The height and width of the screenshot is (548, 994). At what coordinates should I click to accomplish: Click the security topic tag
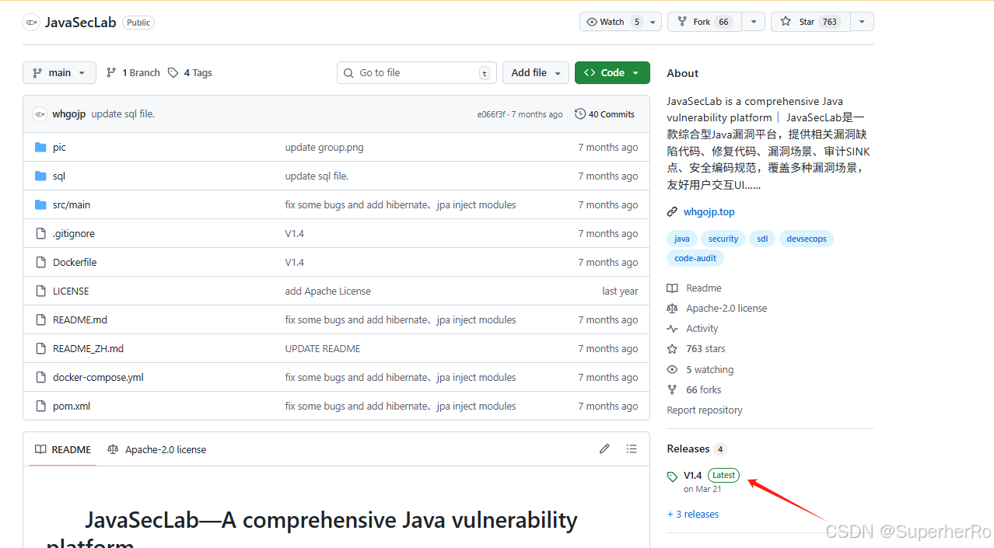(x=723, y=239)
